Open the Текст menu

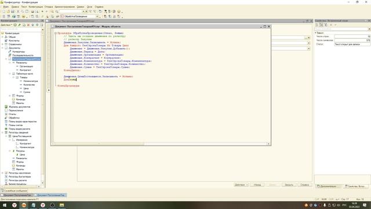[x=24, y=6]
